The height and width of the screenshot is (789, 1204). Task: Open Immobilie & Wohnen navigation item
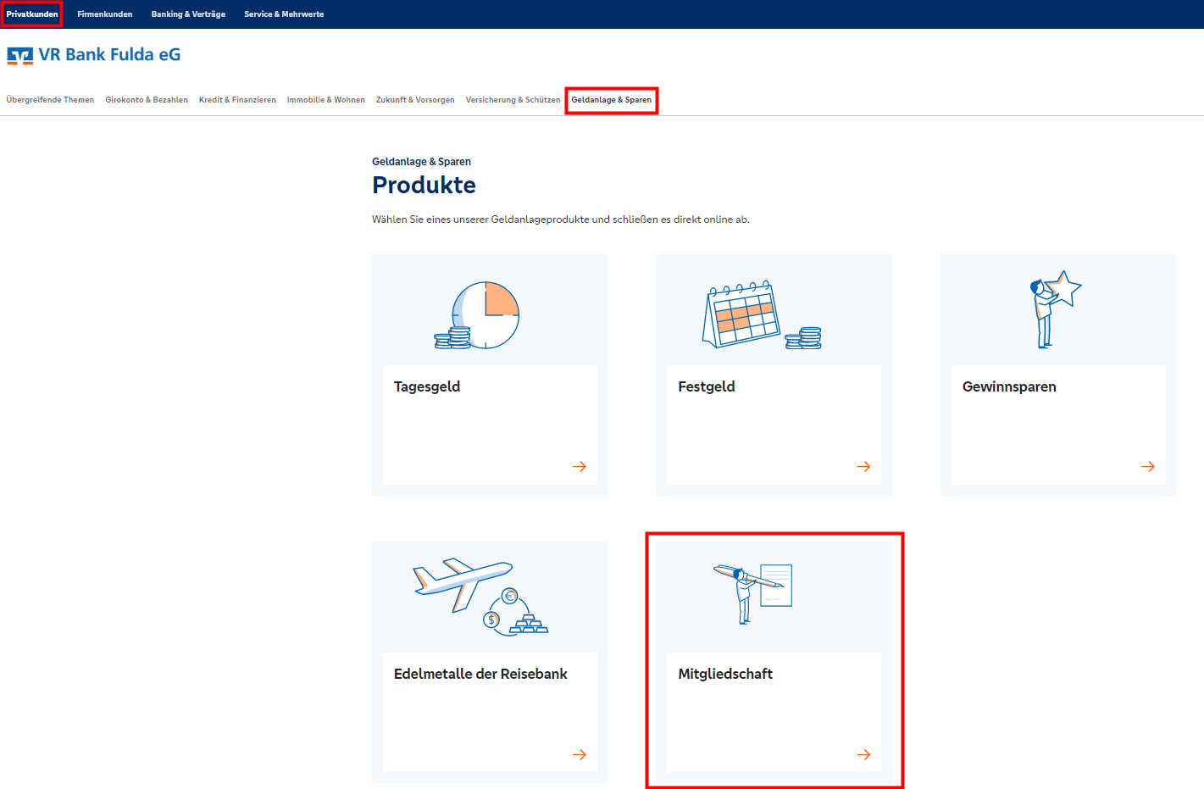tap(326, 100)
